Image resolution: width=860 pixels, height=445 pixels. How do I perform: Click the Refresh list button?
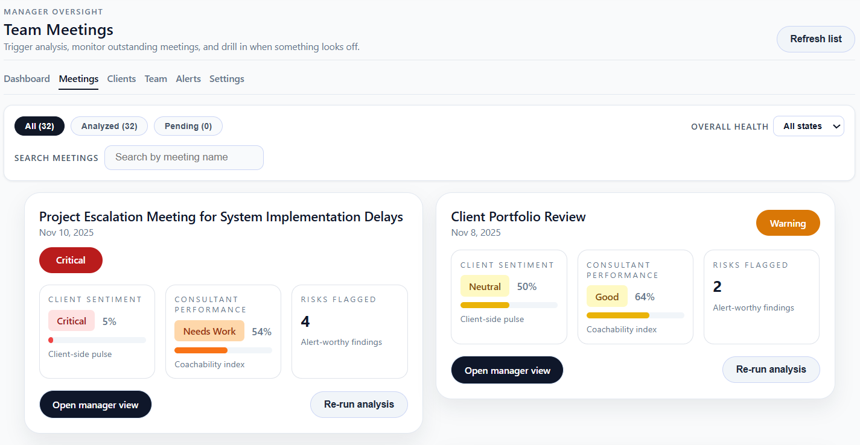[x=815, y=39]
